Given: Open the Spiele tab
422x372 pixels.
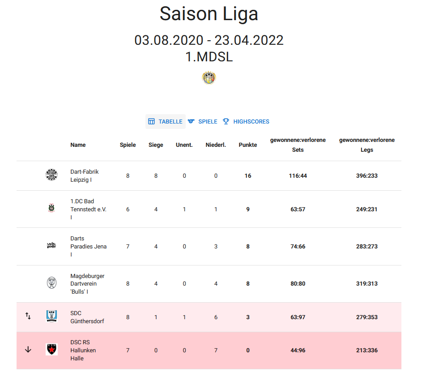Looking at the screenshot, I should pos(203,121).
